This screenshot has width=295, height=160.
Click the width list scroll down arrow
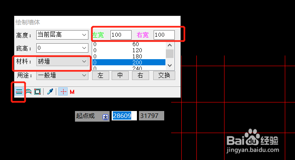point(170,65)
